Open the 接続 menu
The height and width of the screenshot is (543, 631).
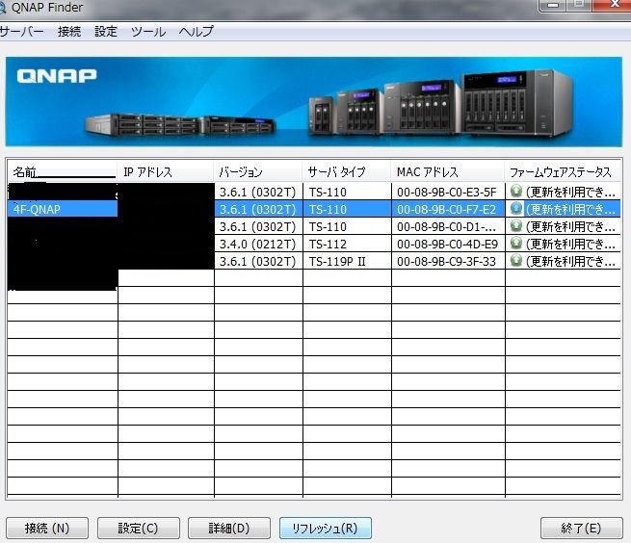coord(68,32)
